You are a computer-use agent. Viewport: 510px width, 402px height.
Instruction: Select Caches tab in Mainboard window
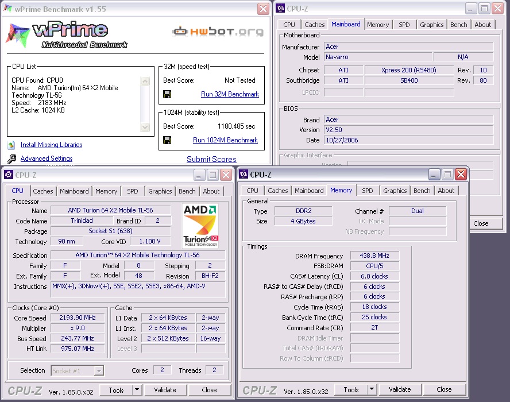tap(315, 25)
